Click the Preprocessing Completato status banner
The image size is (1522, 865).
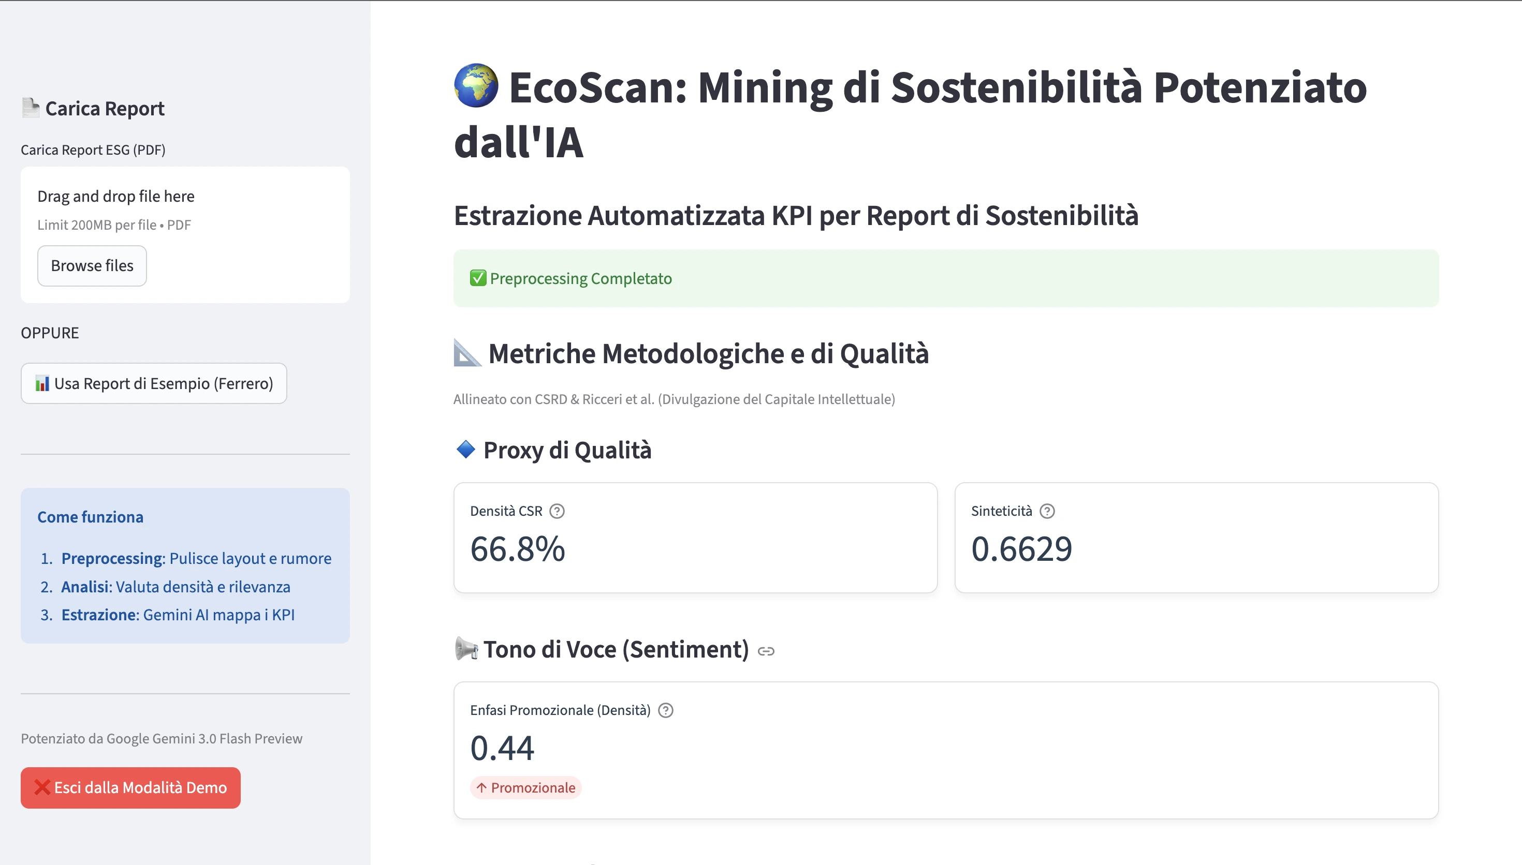tap(946, 278)
